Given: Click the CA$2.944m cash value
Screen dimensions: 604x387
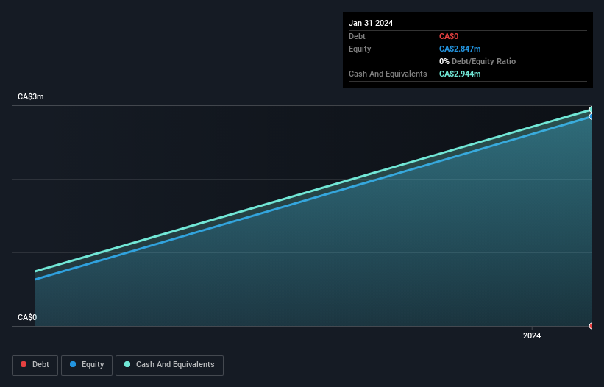Looking at the screenshot, I should click(460, 74).
